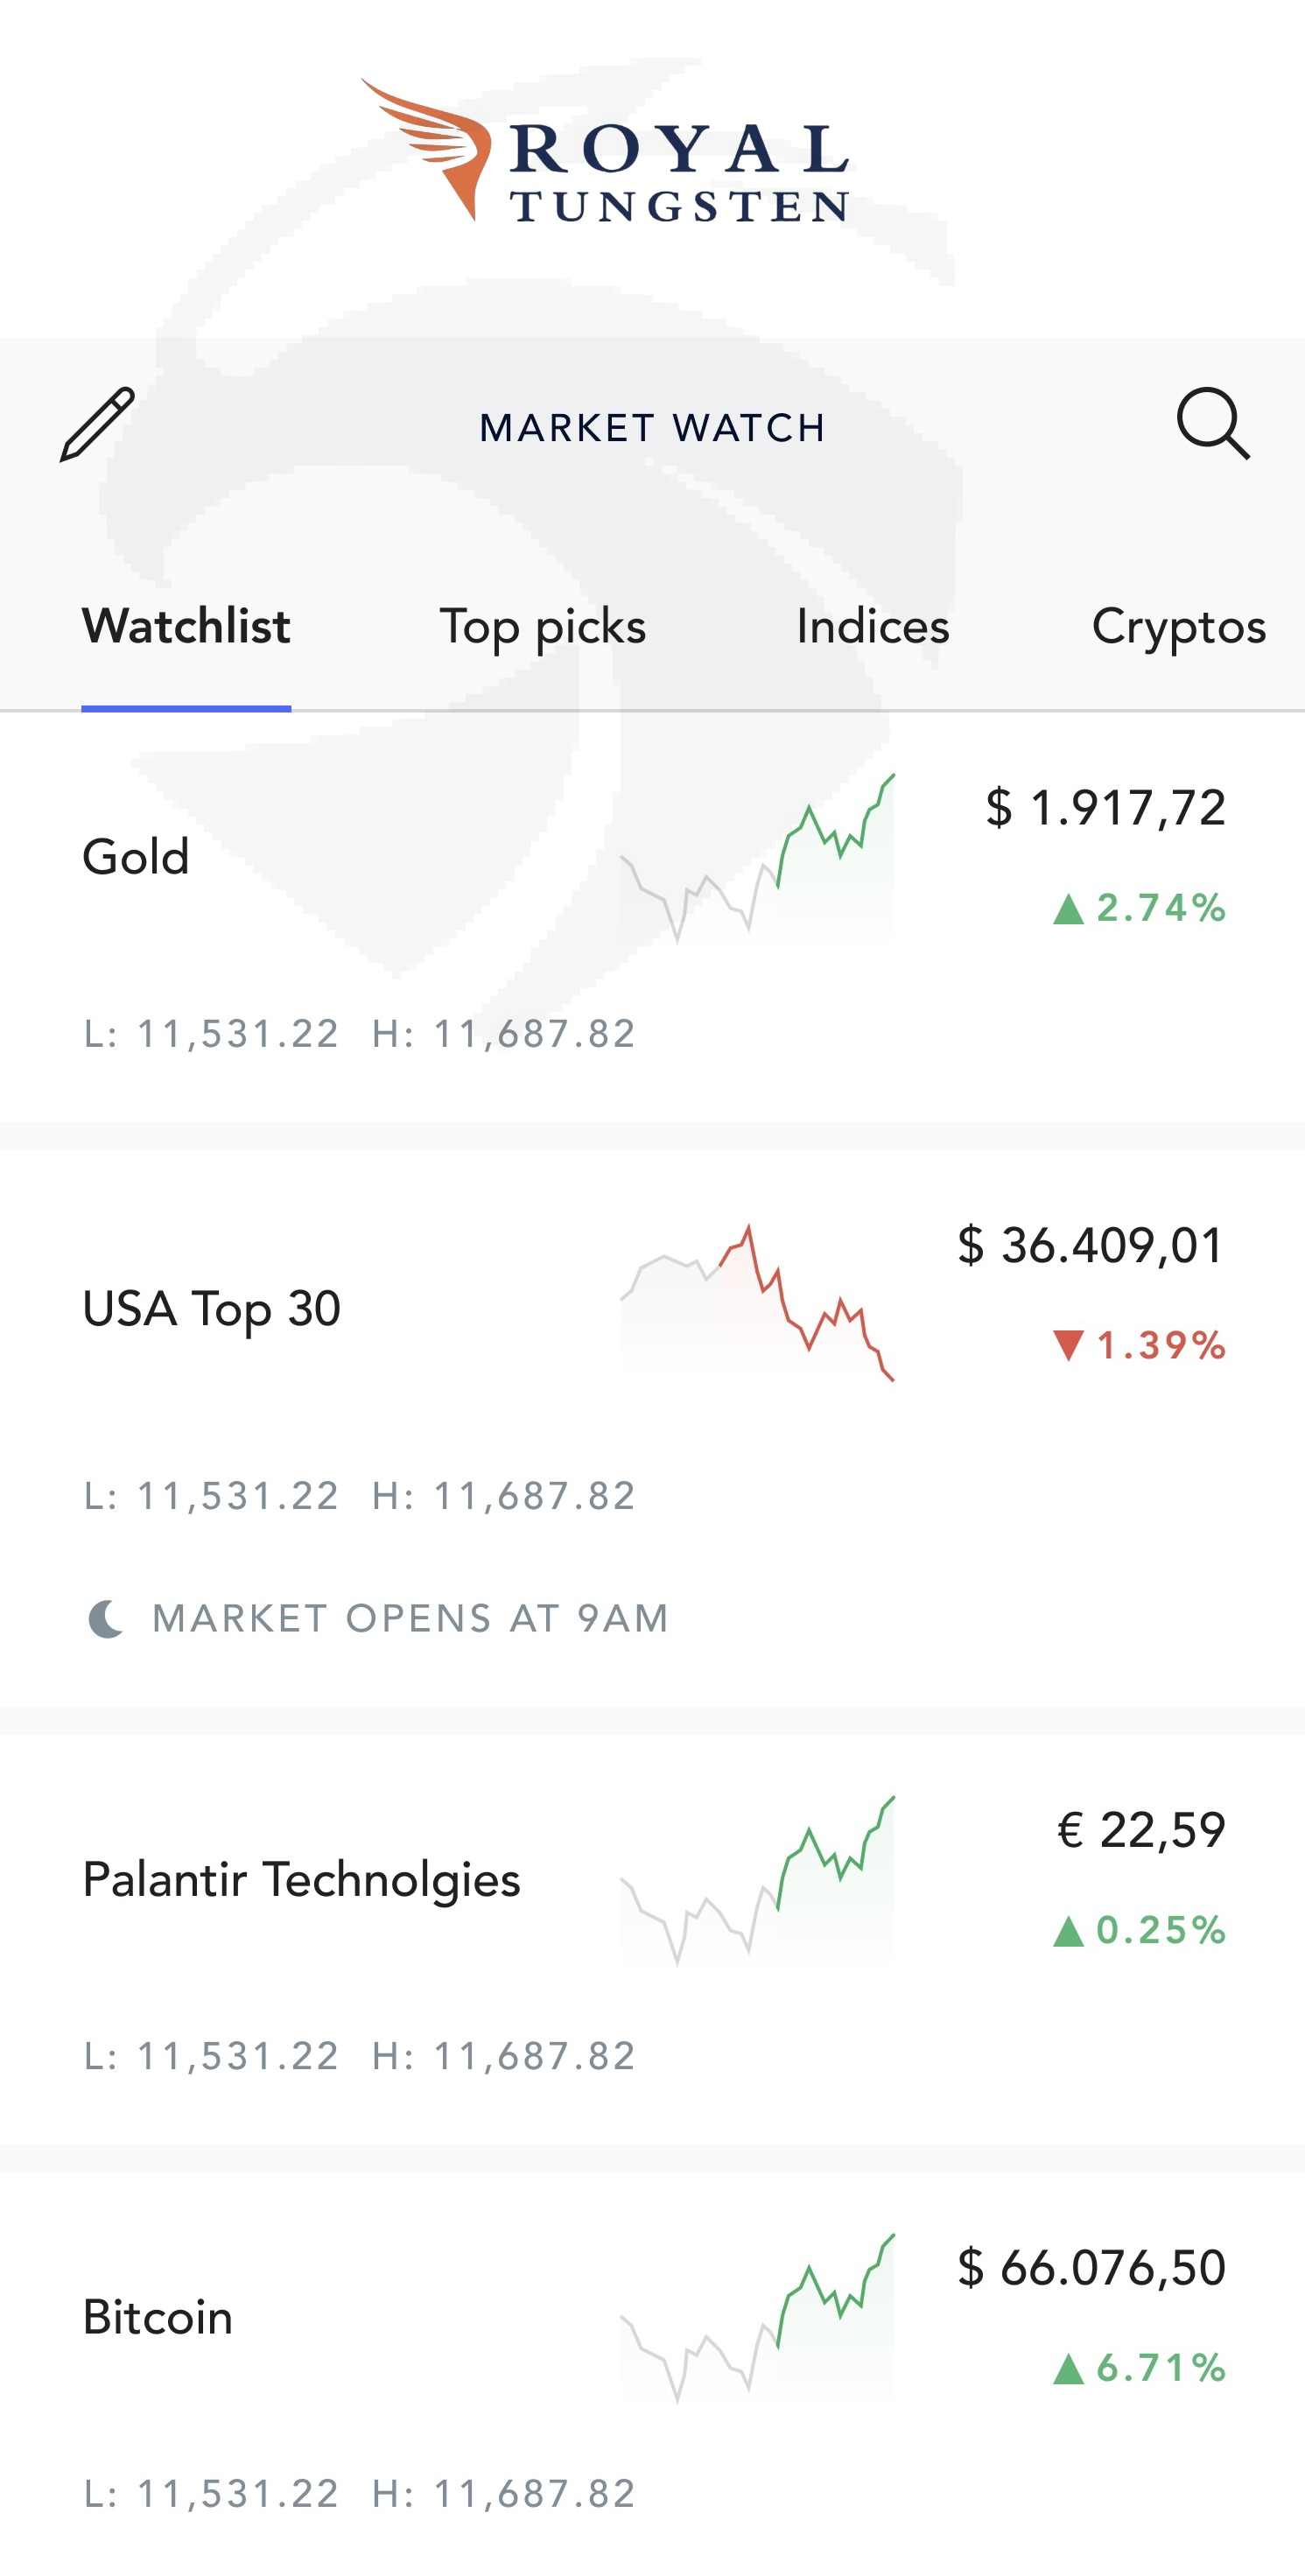Tap Bitcoin's green up arrow
This screenshot has width=1305, height=2576.
[1068, 2369]
